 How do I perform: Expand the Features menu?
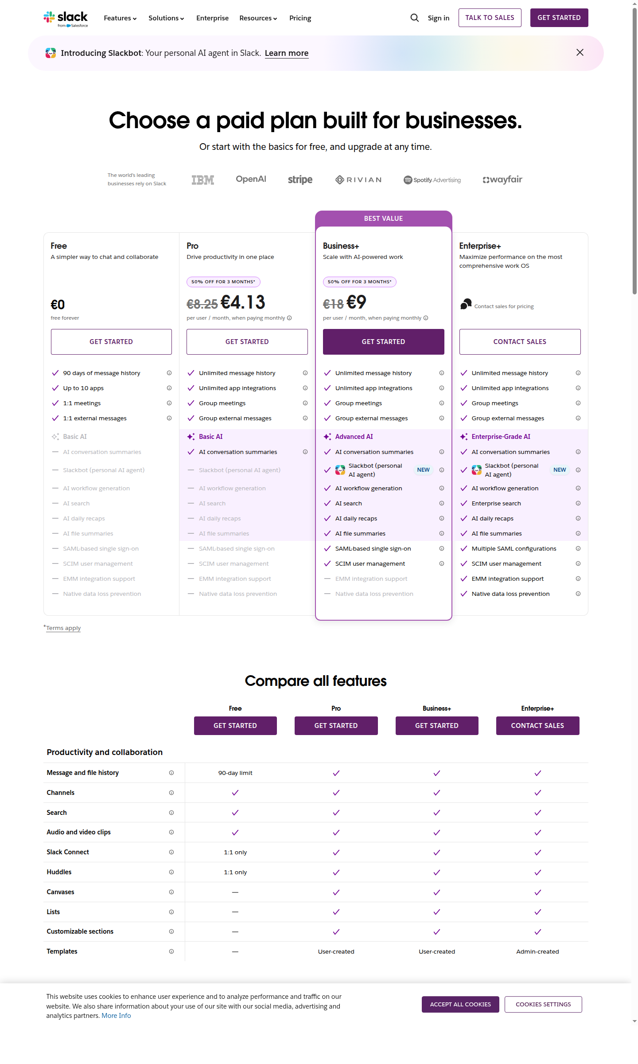[x=120, y=18]
